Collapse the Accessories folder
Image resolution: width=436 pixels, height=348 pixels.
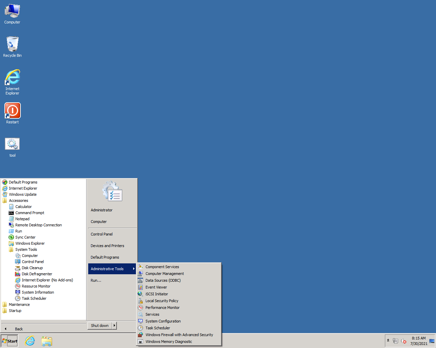[x=18, y=201]
